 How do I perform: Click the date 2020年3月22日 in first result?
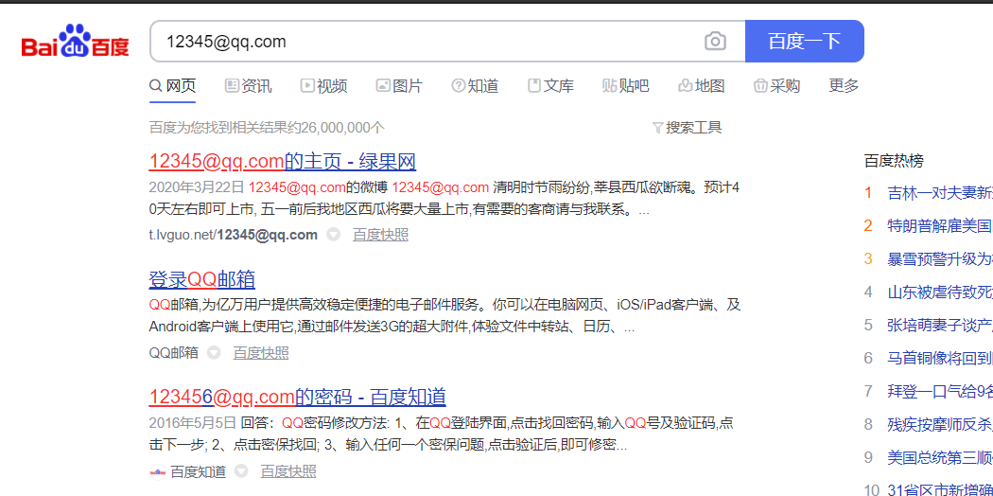(197, 187)
